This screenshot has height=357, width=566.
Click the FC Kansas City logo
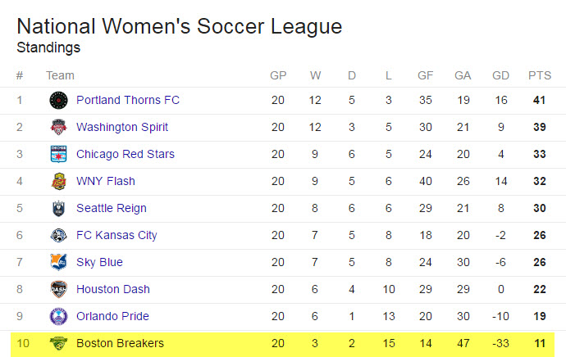tap(58, 235)
